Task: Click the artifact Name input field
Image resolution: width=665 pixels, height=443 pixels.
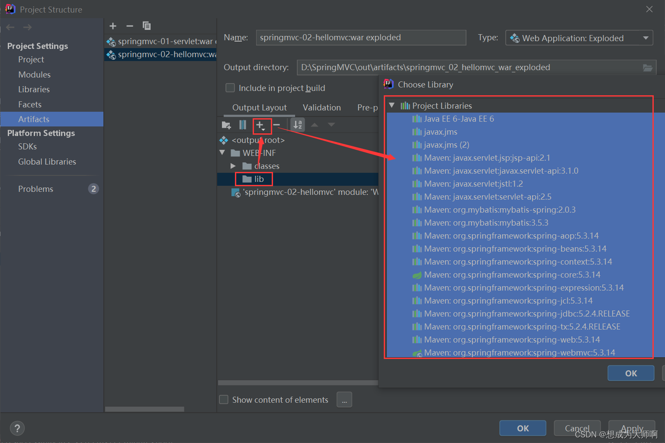Action: (x=361, y=38)
